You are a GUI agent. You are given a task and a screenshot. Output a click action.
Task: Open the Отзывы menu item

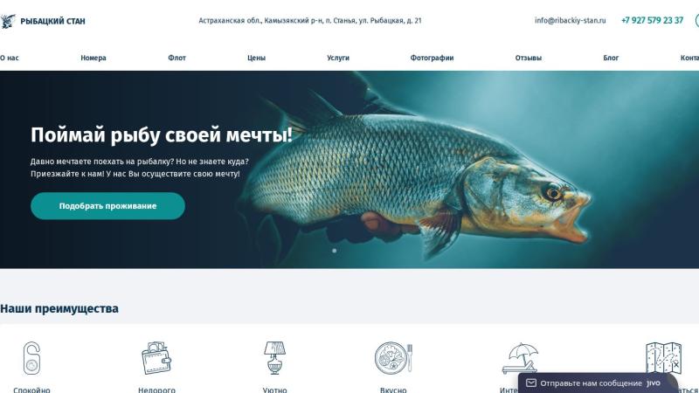529,58
